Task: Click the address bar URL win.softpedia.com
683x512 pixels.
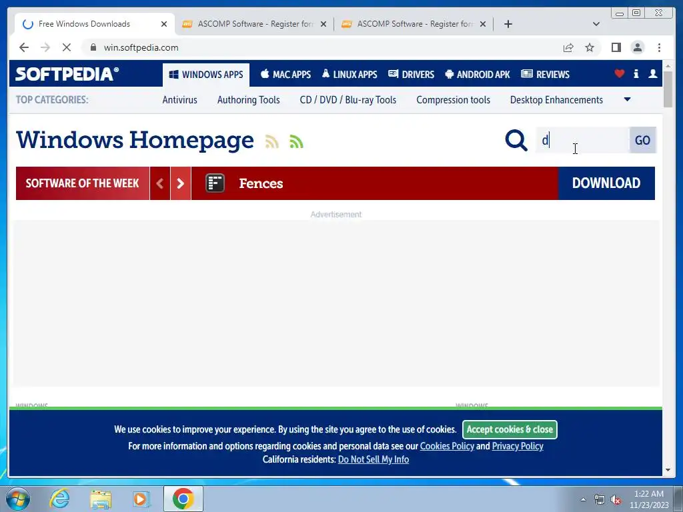Action: pyautogui.click(x=141, y=47)
